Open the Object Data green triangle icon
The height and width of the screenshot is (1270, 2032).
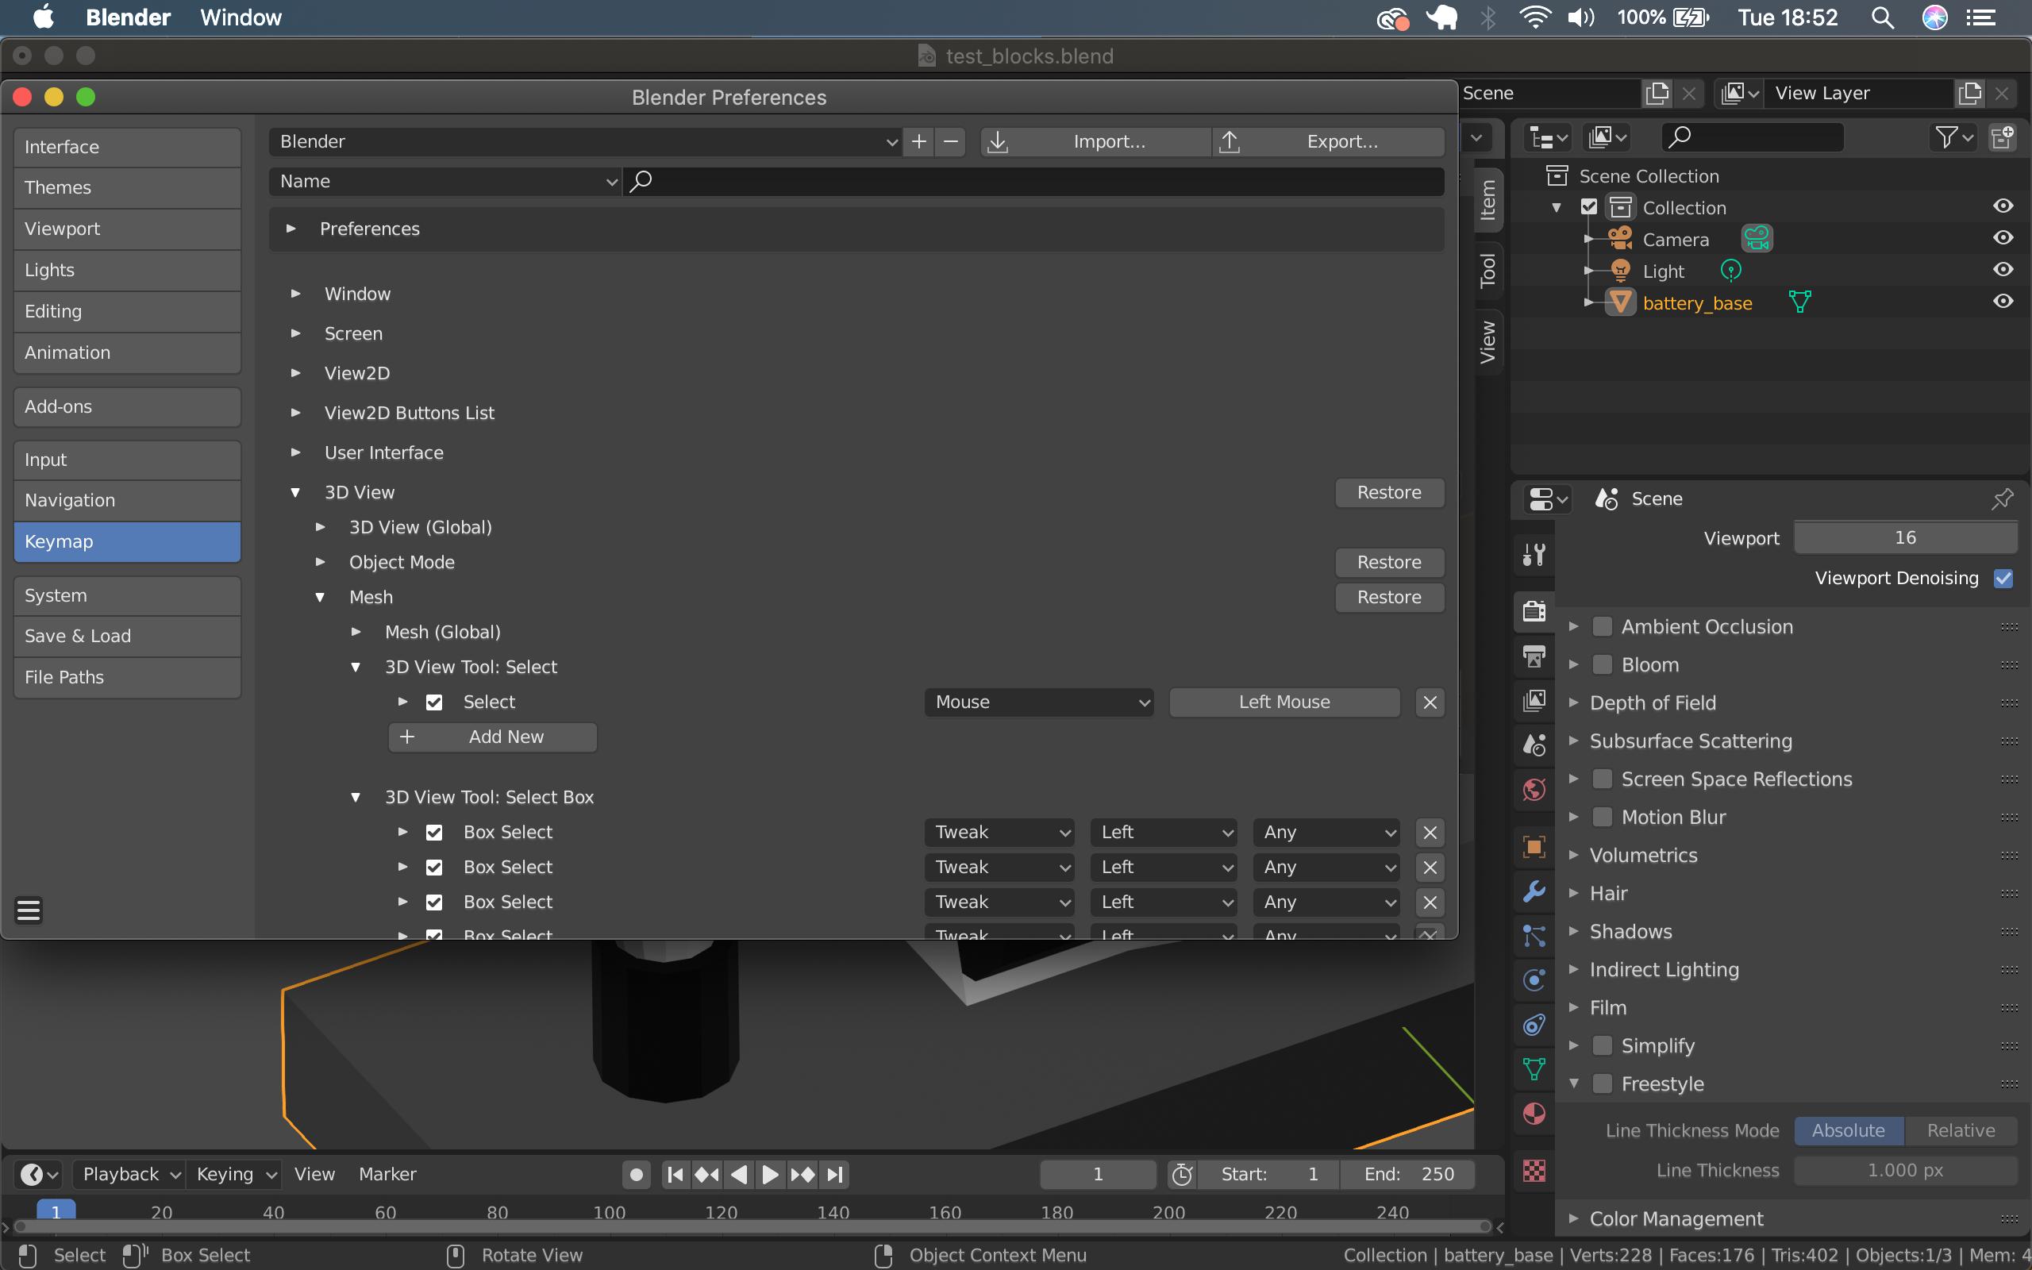click(1534, 1069)
